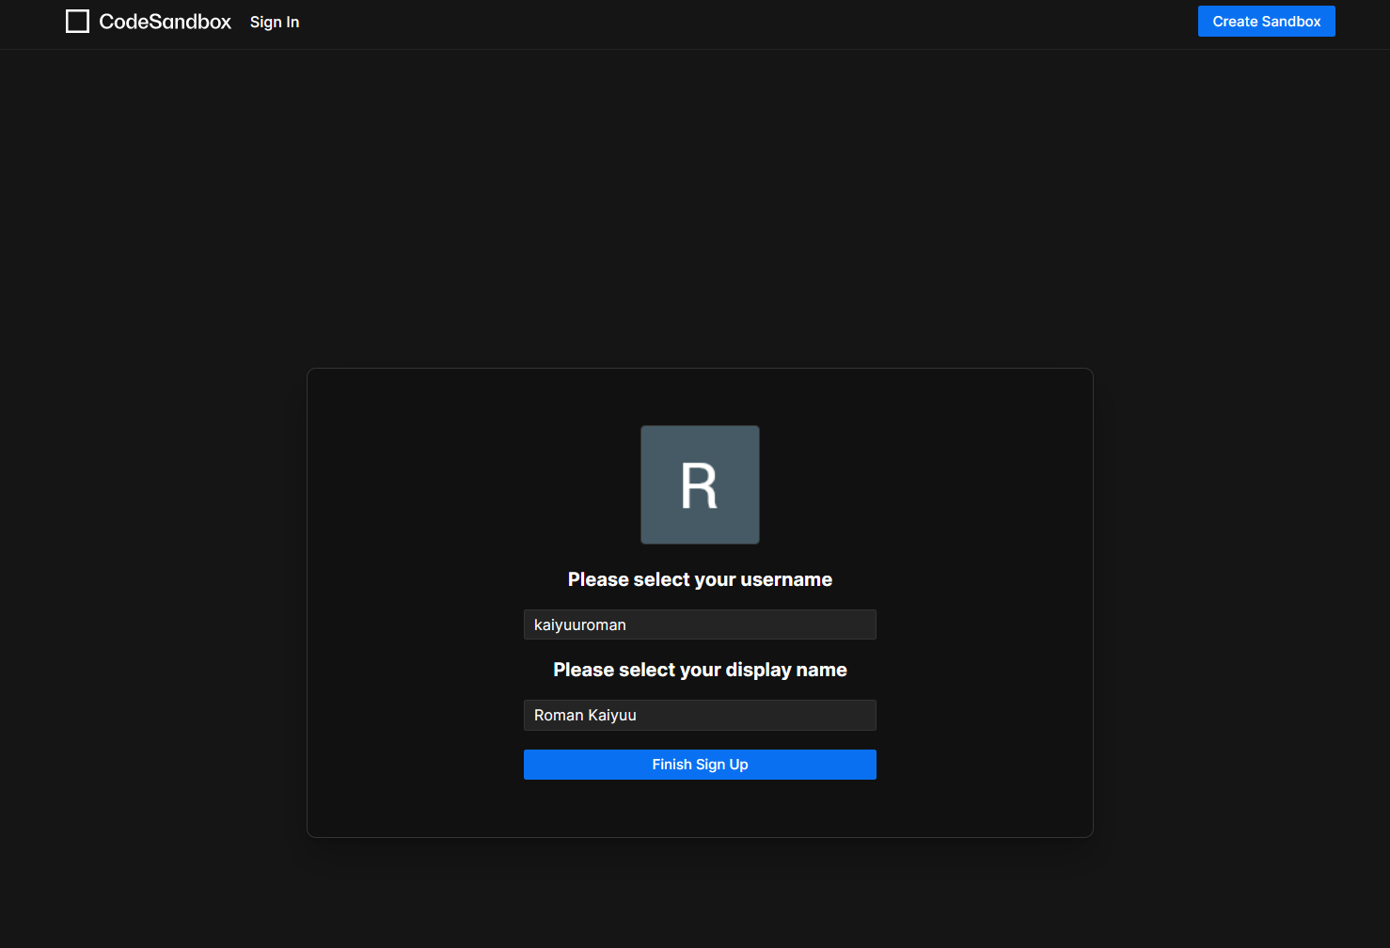Click the word 'Sandbox' in Create Sandbox button
This screenshot has width=1390, height=948.
(x=1291, y=22)
